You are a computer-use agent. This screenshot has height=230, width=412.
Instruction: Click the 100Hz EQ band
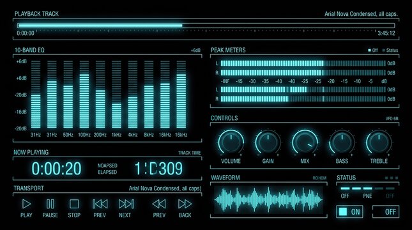[84, 95]
